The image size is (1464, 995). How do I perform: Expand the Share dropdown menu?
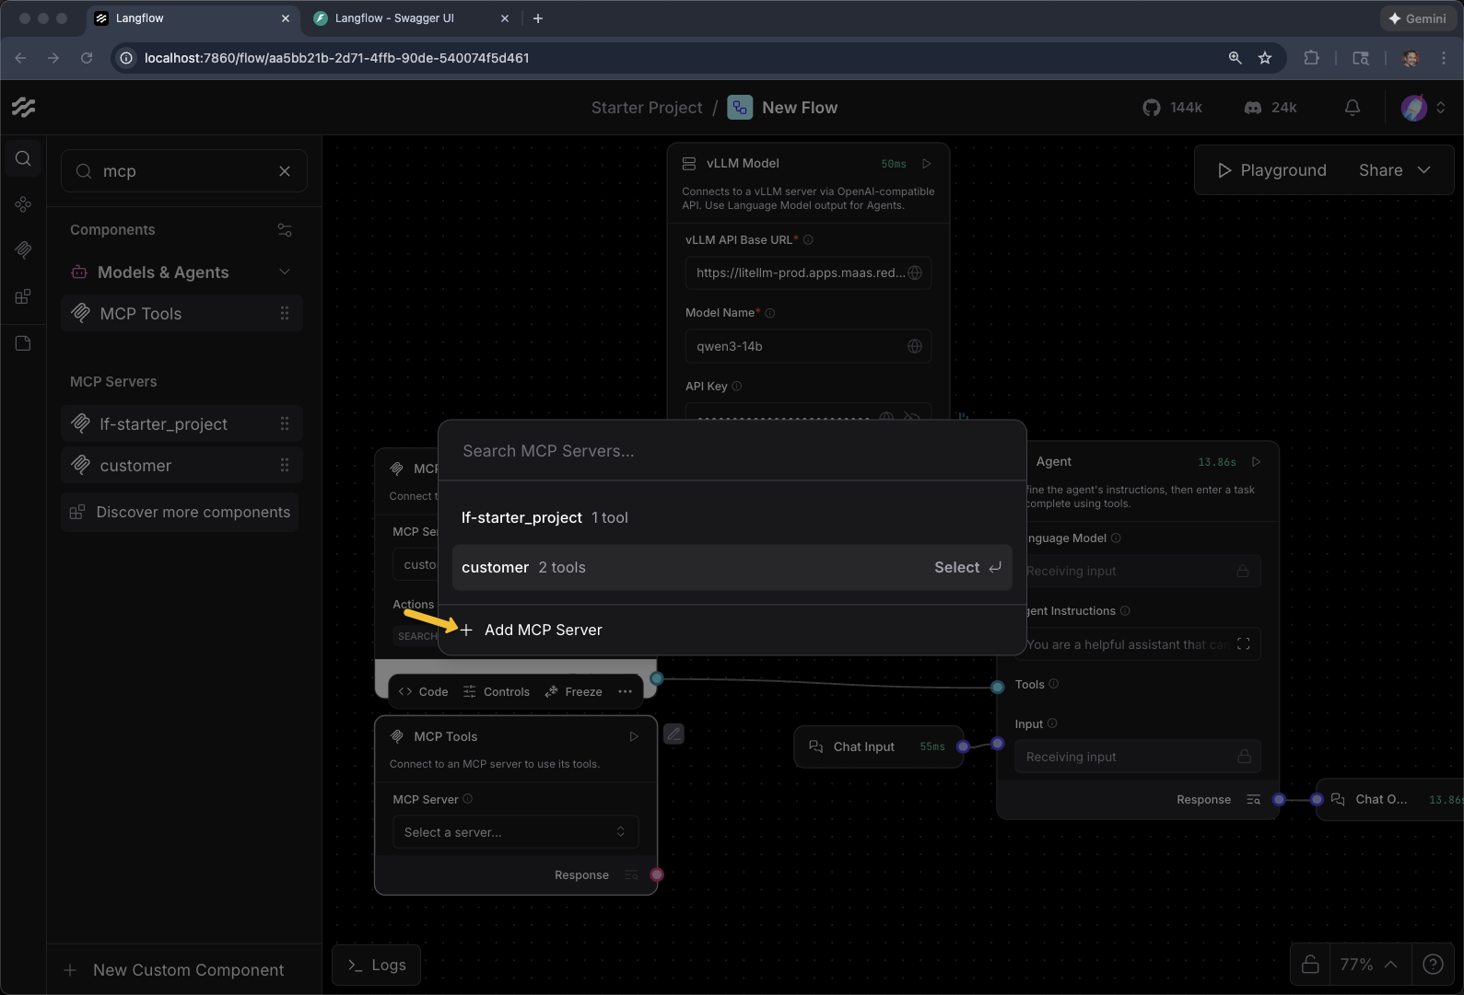click(x=1424, y=170)
